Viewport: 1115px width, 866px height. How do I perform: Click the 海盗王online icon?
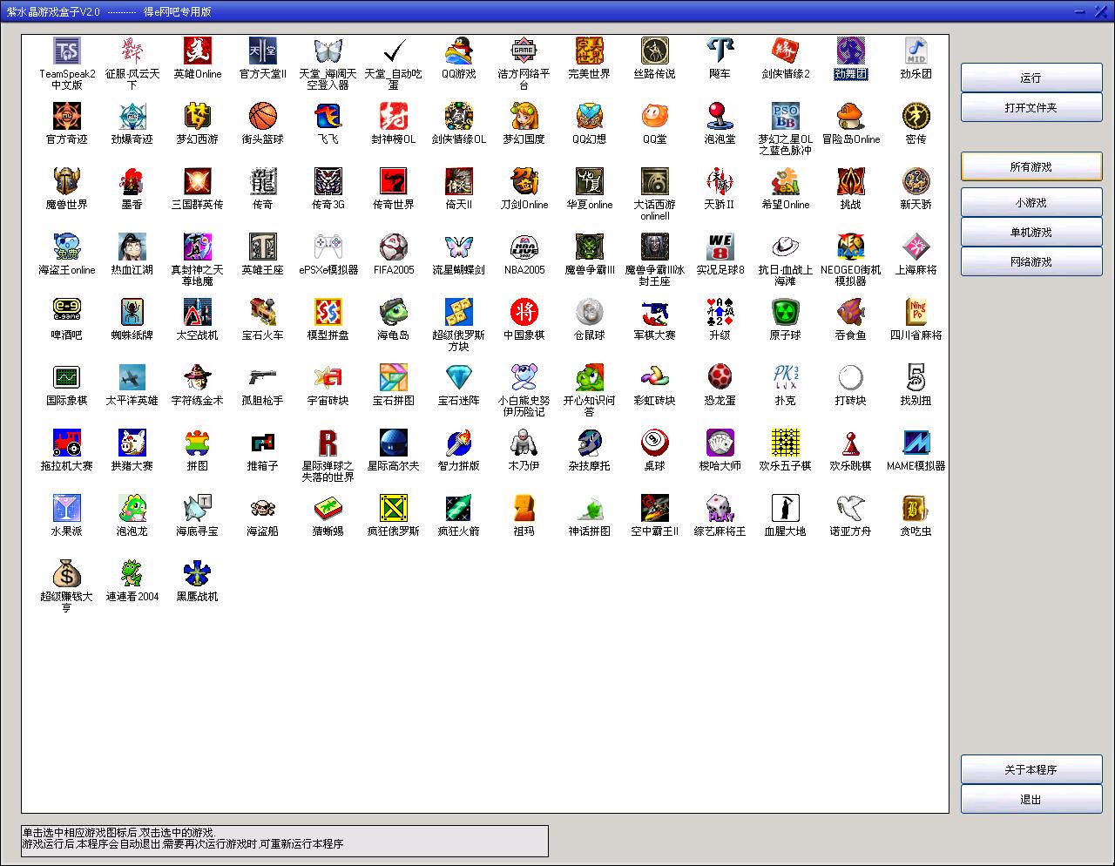[67, 247]
